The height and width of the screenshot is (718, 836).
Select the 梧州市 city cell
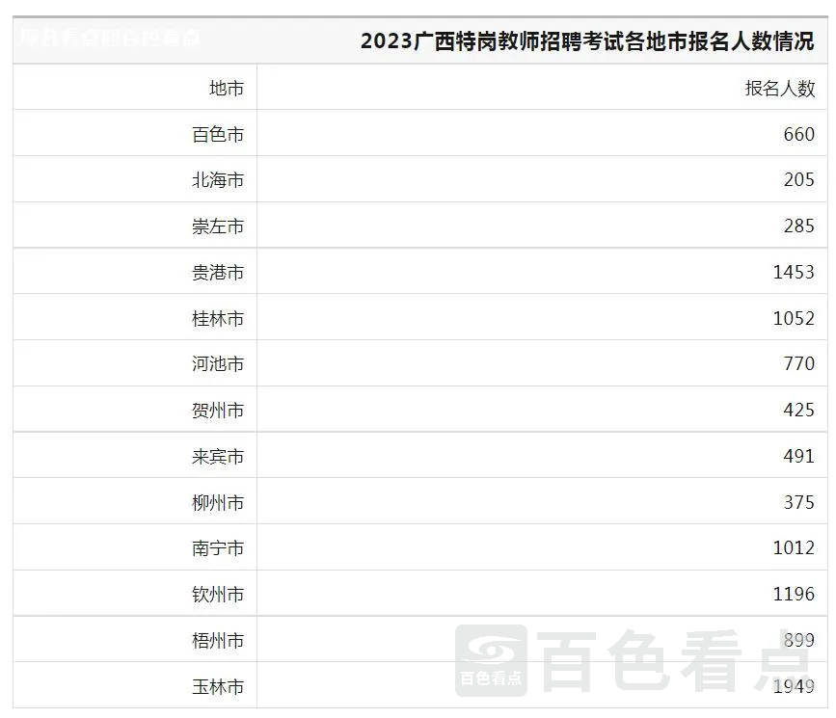218,641
